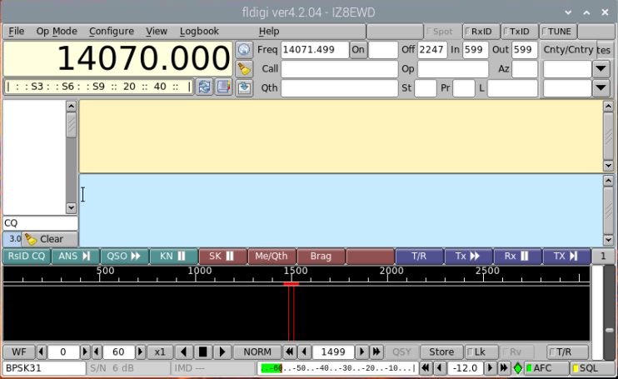Click the save QSO log icon
The width and height of the screenshot is (618, 379).
[244, 87]
